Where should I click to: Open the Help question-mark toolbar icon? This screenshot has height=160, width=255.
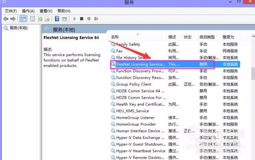coord(57,19)
